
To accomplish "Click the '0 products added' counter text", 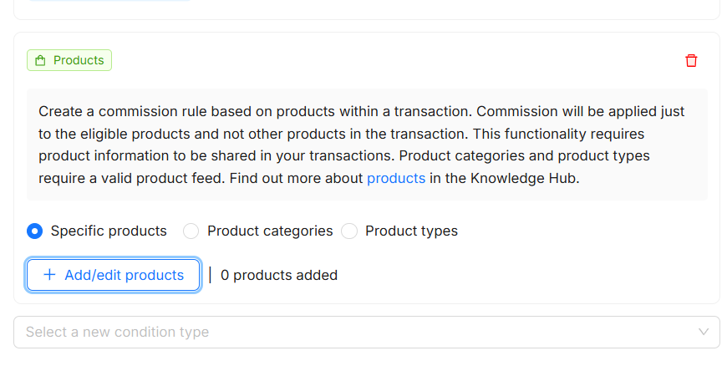I will pyautogui.click(x=279, y=275).
